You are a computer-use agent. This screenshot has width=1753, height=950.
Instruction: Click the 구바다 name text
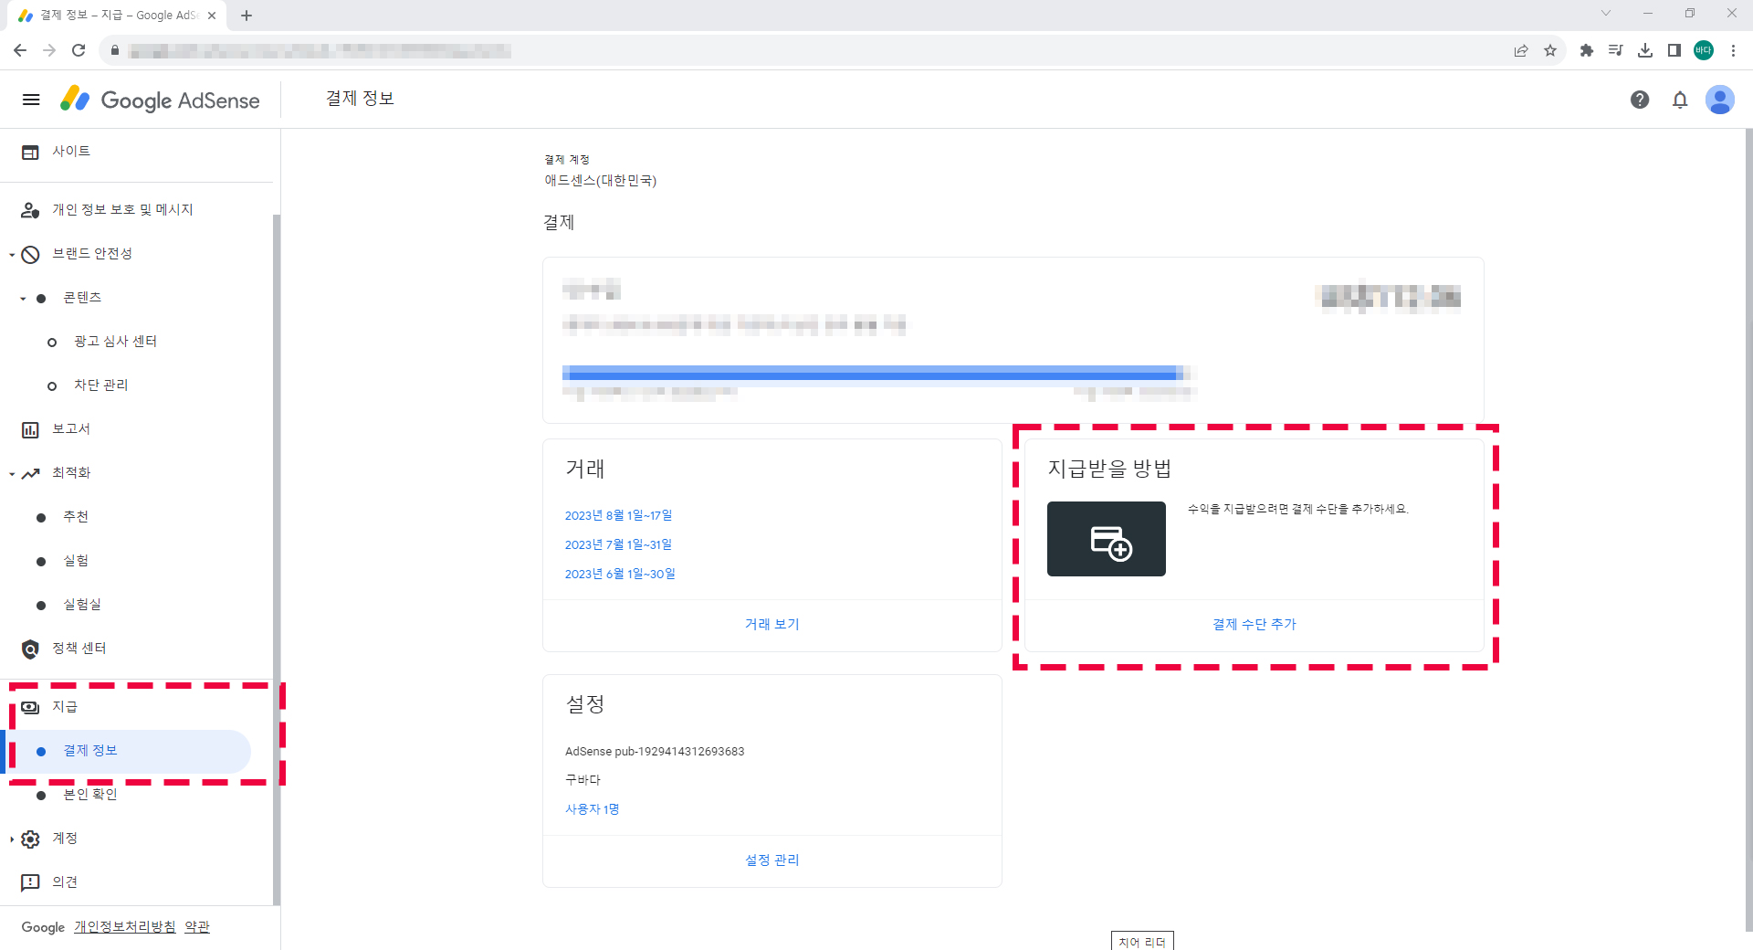point(583,780)
